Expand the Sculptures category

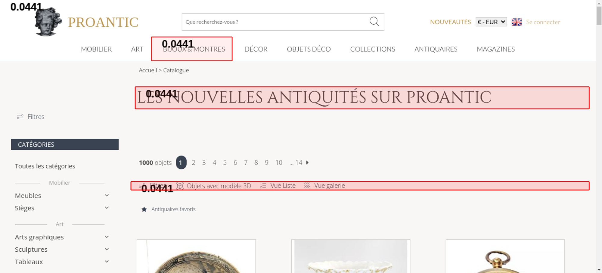tap(107, 249)
